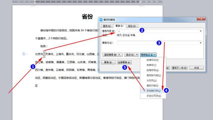This screenshot has height=120, width=213.
Task: Switch to the 查找(D) tab
Action: pyautogui.click(x=107, y=26)
